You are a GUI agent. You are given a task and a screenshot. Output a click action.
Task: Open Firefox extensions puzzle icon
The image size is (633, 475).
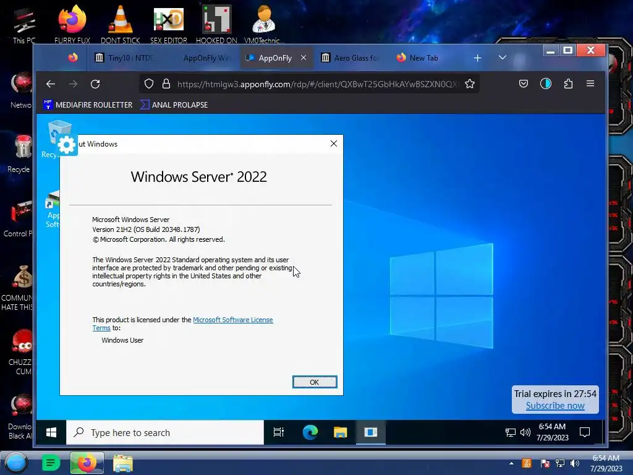coord(568,83)
